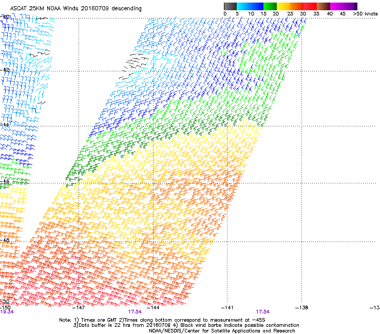Click the latitude label -42
The image size is (380, 334).
point(5,70)
